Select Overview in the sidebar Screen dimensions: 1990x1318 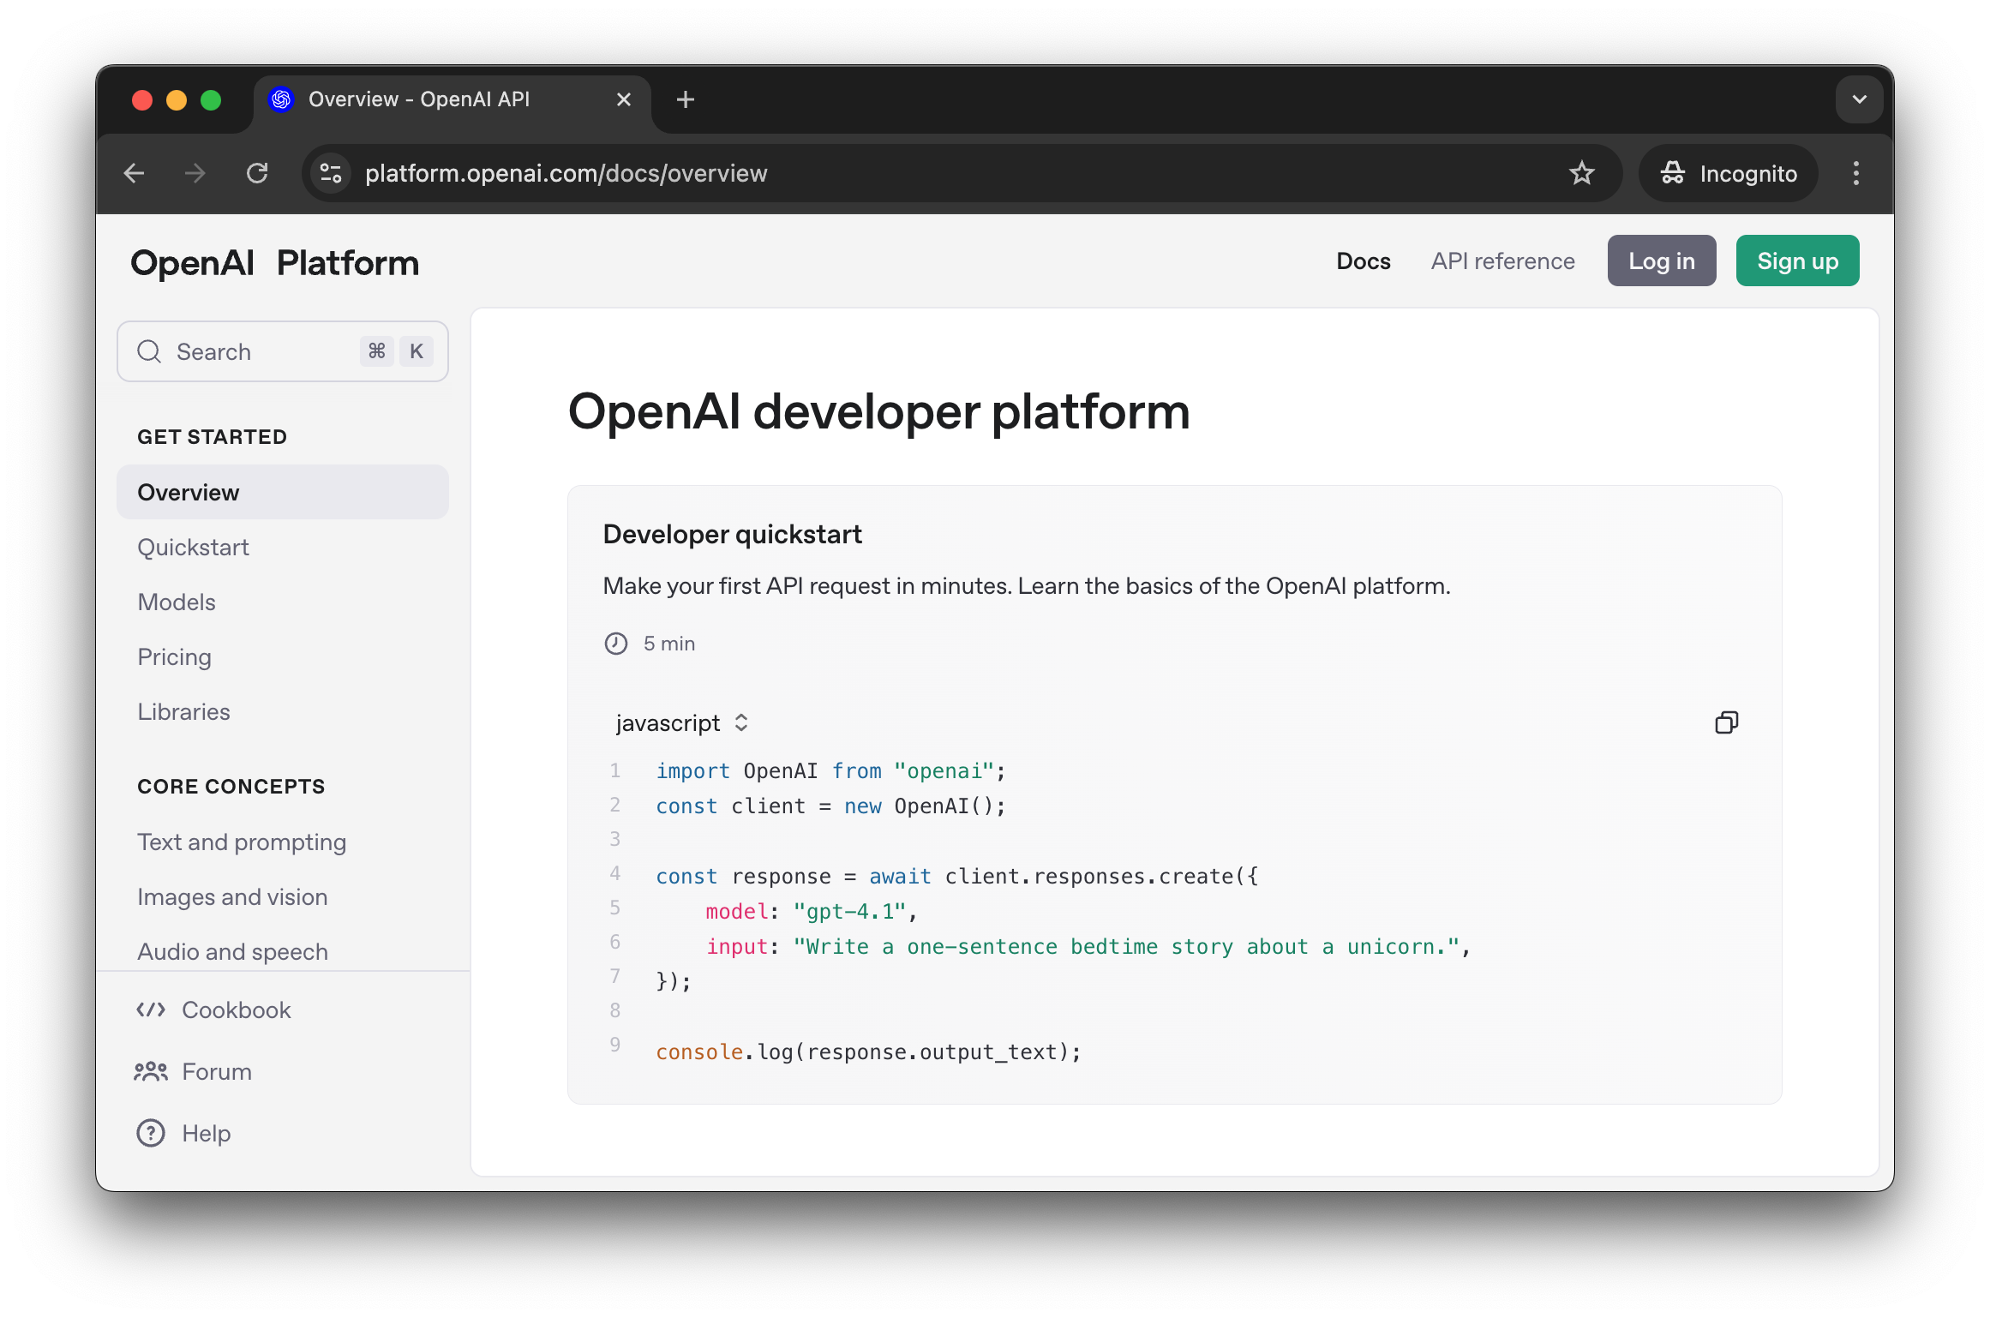pos(283,492)
